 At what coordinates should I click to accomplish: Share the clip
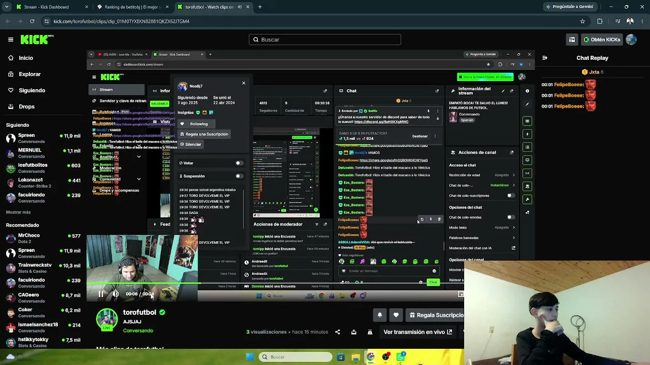tap(337, 332)
